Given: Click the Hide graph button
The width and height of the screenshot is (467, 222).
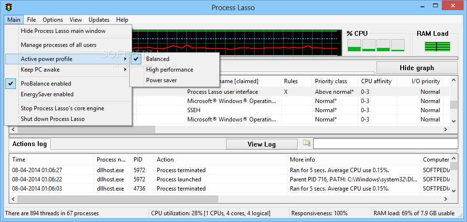Looking at the screenshot, I should click(417, 68).
